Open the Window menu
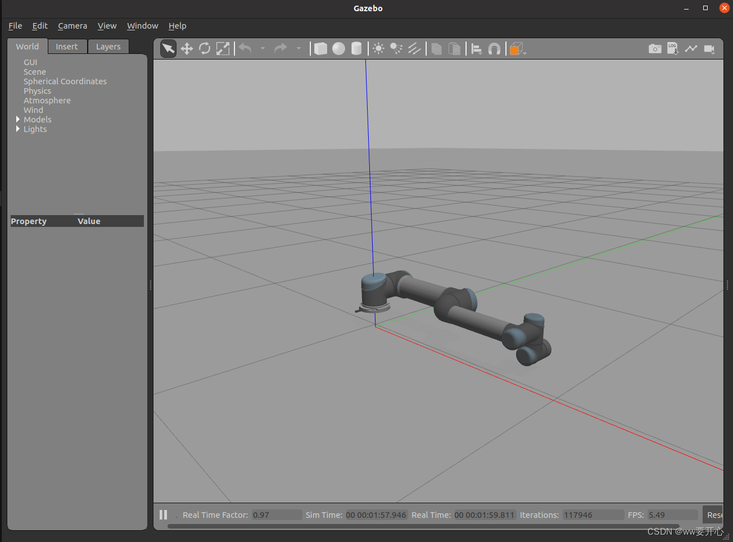Screen dimensions: 733x542 [143, 26]
